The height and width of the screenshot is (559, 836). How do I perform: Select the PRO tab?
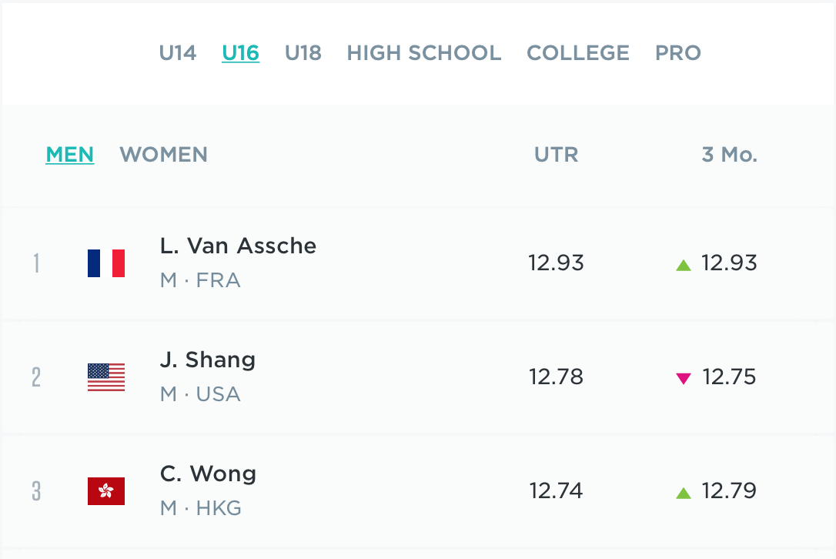coord(678,53)
